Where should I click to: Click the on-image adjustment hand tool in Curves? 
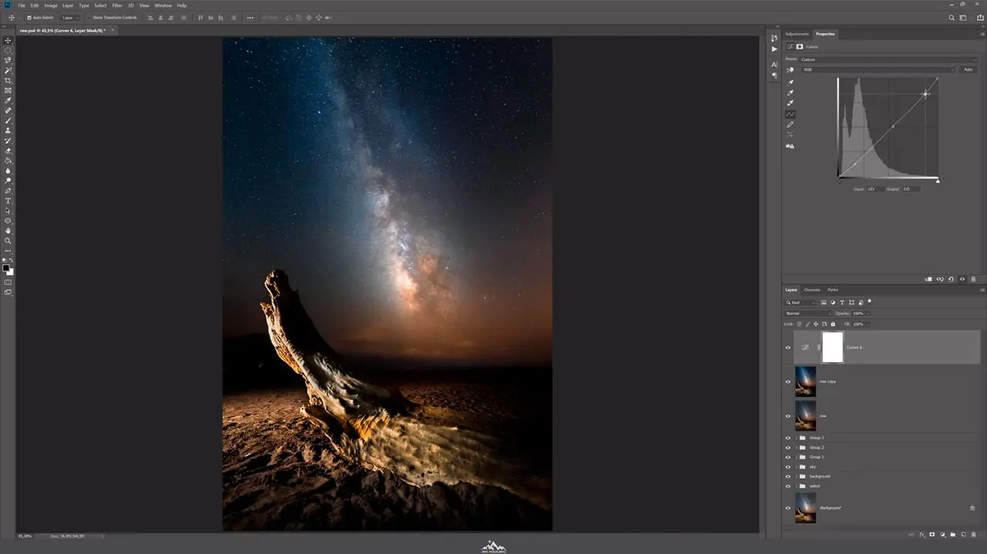click(x=790, y=69)
